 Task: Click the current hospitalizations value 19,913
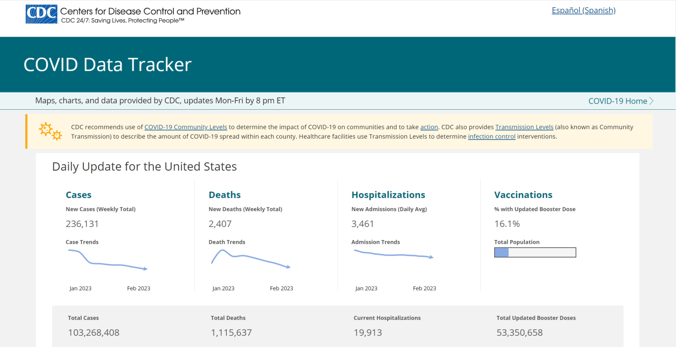tap(368, 332)
